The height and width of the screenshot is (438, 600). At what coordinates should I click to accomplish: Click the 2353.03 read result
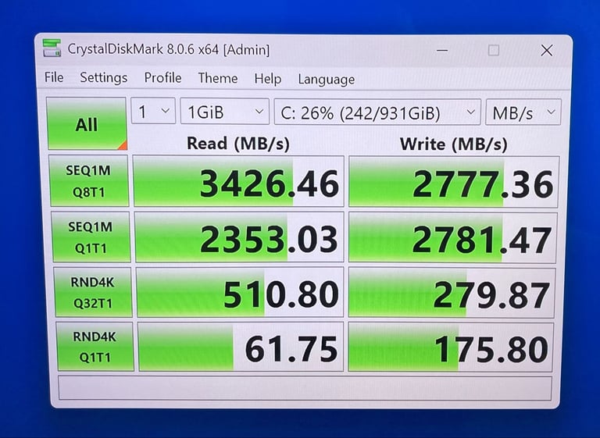pyautogui.click(x=239, y=237)
